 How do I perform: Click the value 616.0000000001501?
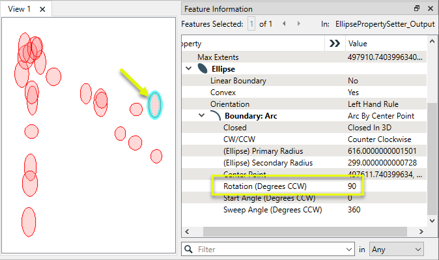[x=382, y=151]
